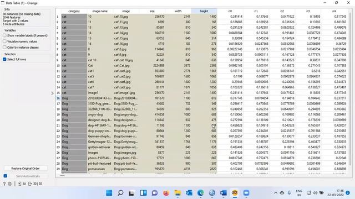The width and height of the screenshot is (355, 199).
Task: Click the 'cat 10' image name cell
Action: pos(100,60)
